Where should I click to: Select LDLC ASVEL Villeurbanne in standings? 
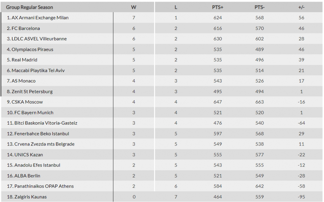(37, 39)
